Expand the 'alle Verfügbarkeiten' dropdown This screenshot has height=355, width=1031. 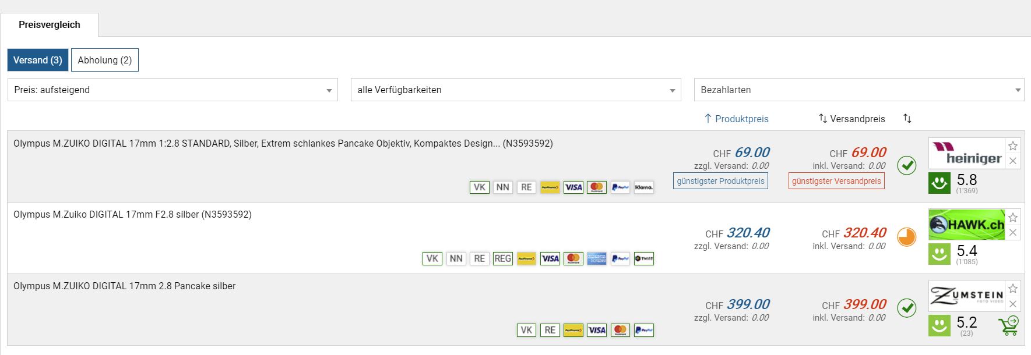(515, 90)
